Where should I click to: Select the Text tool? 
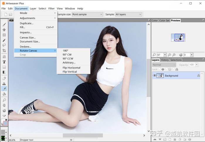point(4,62)
